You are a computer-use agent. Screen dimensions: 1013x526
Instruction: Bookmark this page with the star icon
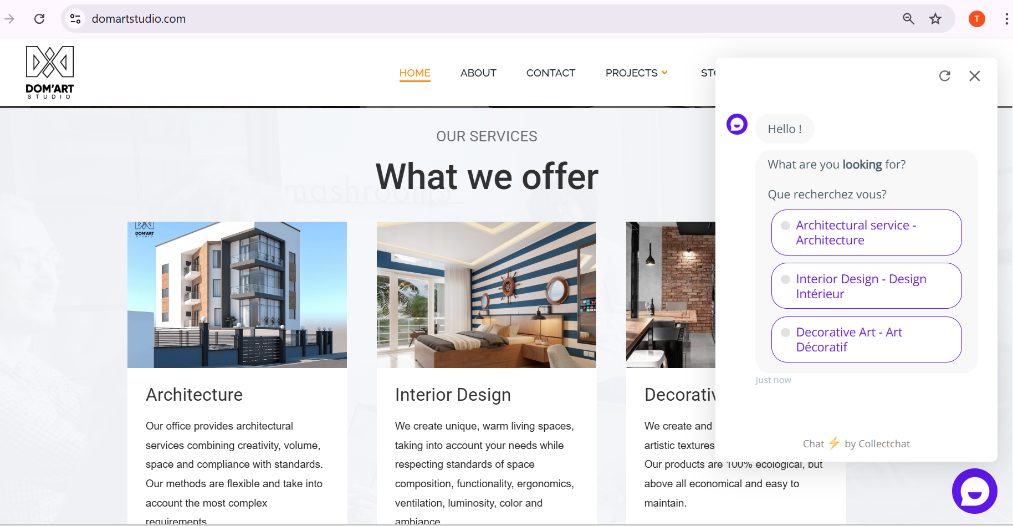point(935,19)
